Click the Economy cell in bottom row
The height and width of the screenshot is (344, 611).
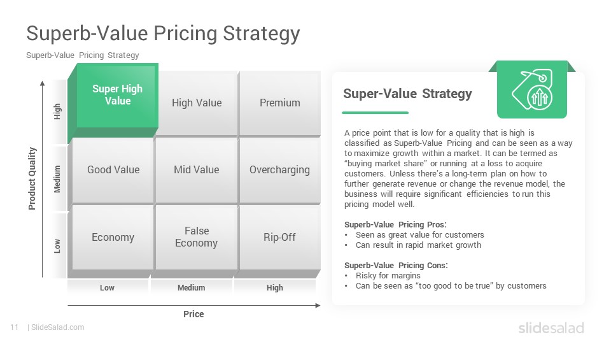[x=113, y=237]
